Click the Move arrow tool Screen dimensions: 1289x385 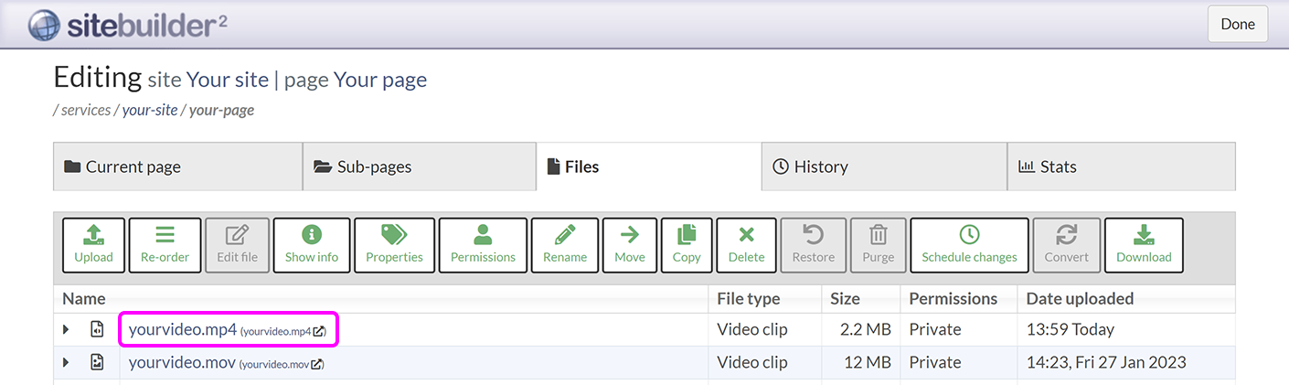click(x=629, y=245)
